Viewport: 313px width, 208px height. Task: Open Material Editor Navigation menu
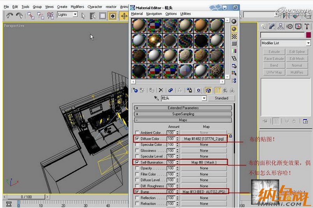pyautogui.click(x=154, y=14)
